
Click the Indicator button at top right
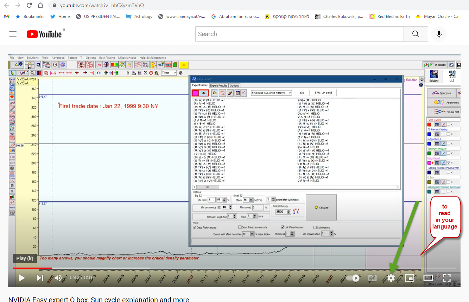[435, 65]
